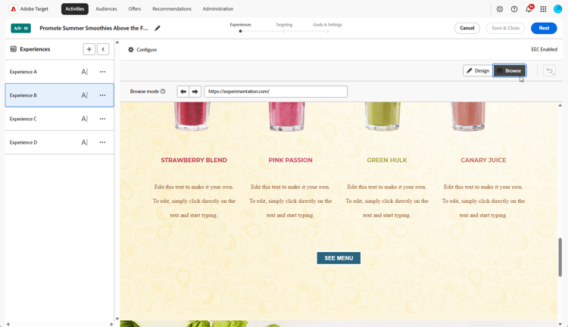Viewport: 568px width, 327px height.
Task: Open the Audiences tab
Action: [106, 8]
